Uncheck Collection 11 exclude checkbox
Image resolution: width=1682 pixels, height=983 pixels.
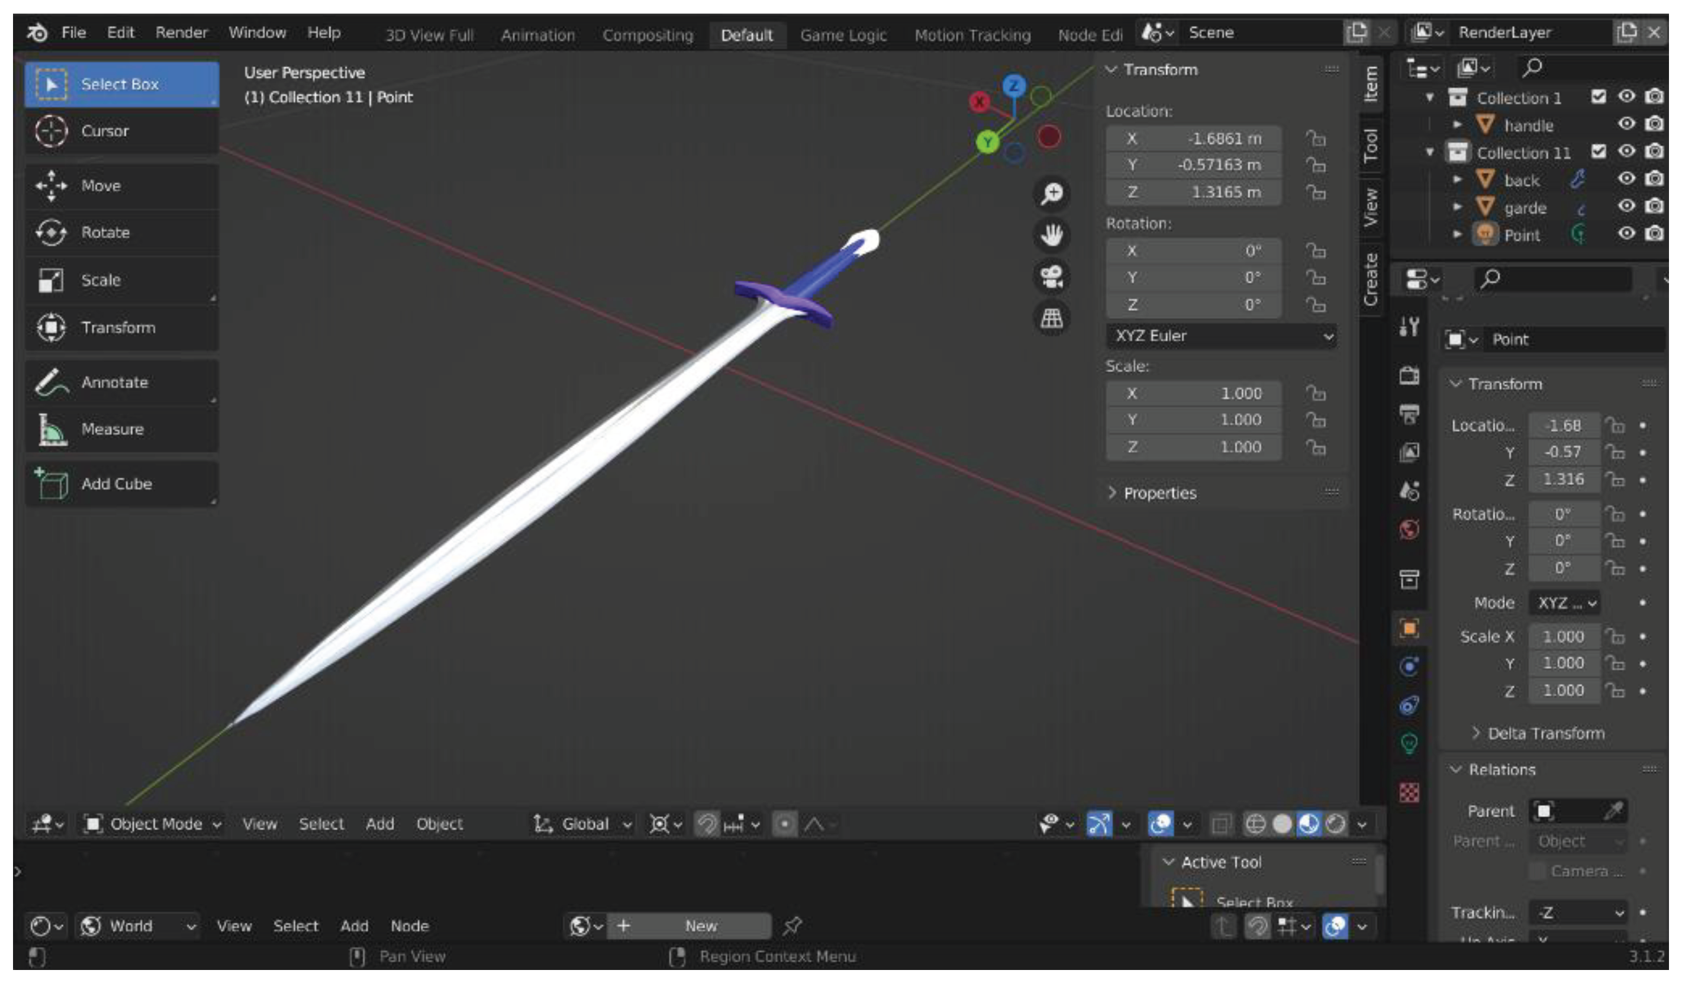point(1599,152)
